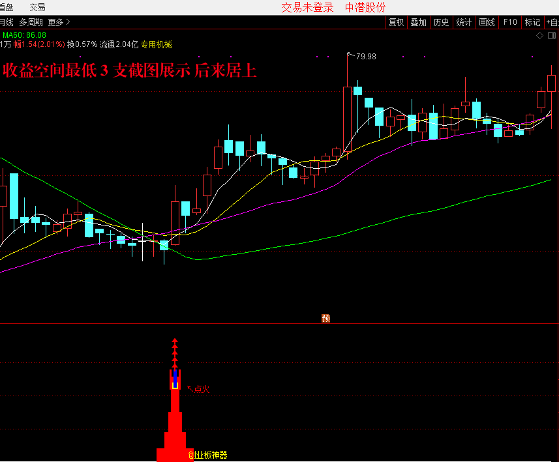This screenshot has height=462, width=559.
Task: Click the 统计 statistics button
Action: tap(464, 22)
